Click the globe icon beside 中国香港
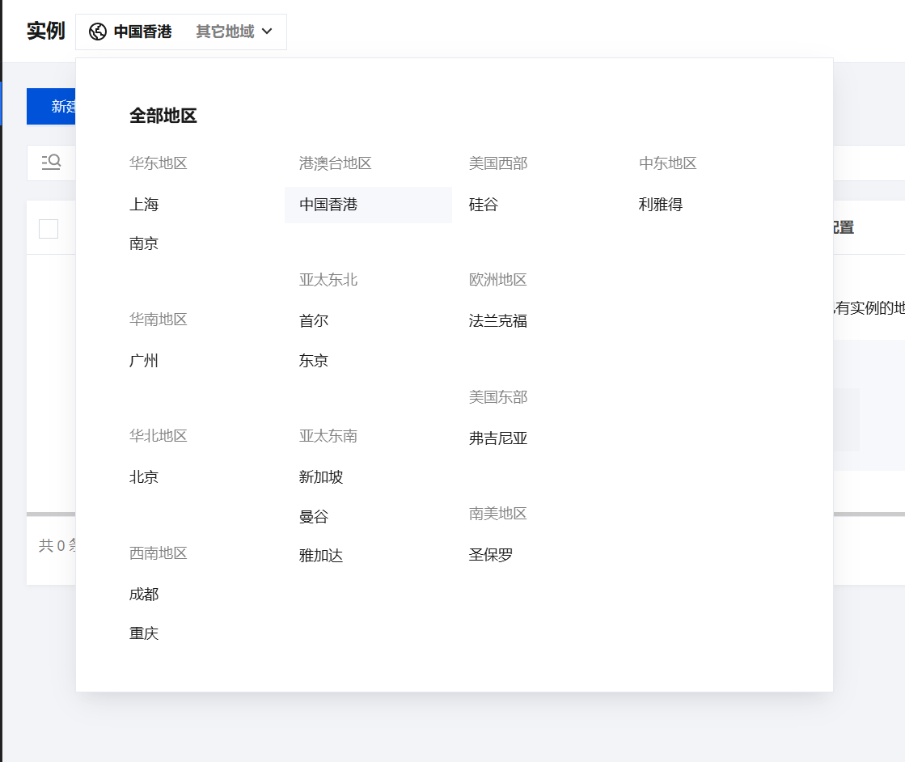The height and width of the screenshot is (762, 905). point(98,32)
